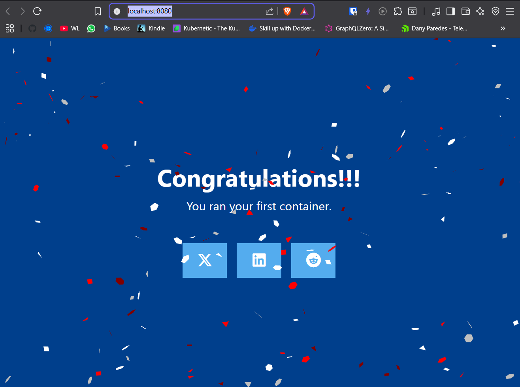The image size is (520, 387).
Task: Click the Brave Rewards triangle icon
Action: [304, 11]
